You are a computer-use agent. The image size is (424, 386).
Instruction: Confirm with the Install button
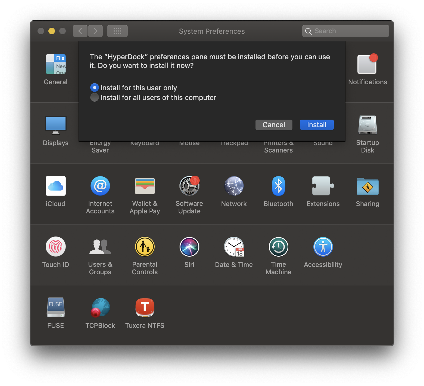pos(317,125)
